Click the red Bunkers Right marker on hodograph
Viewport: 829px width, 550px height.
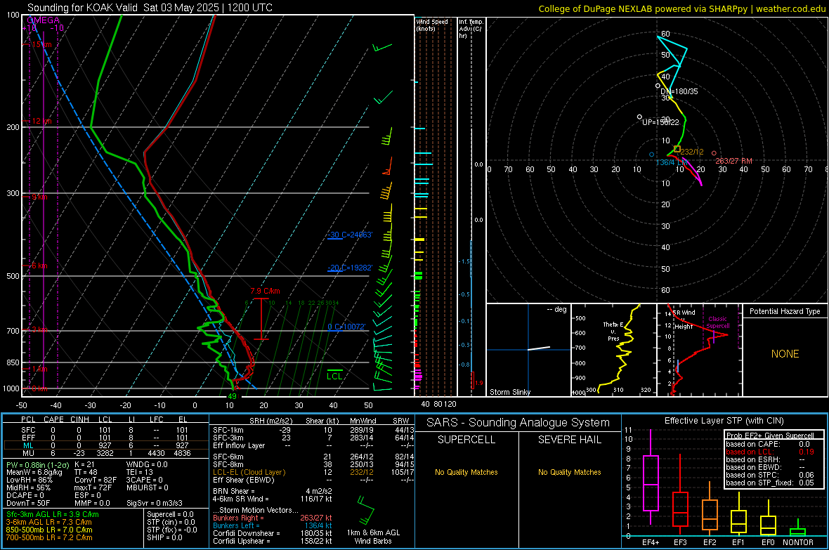click(714, 153)
